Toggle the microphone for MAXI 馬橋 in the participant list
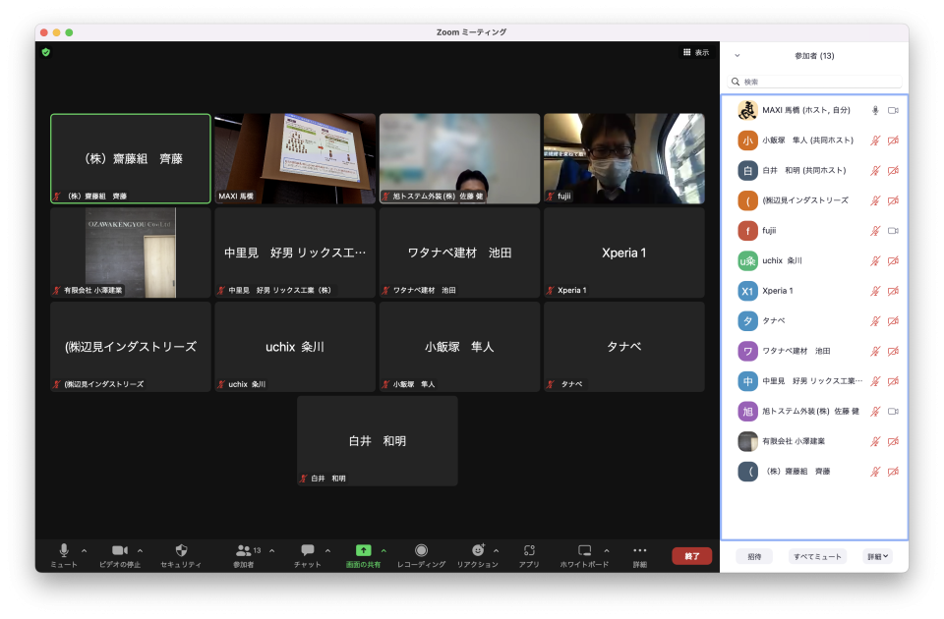Image resolution: width=944 pixels, height=619 pixels. 874,110
